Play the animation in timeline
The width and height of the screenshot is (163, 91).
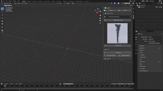point(69,84)
